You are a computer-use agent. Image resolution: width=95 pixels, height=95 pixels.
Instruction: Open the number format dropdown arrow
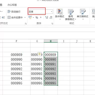pos(52,12)
